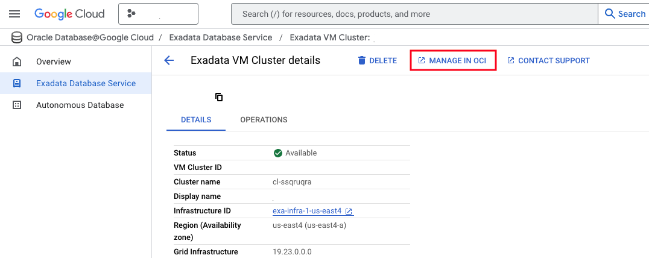Click the Exadata VM Cluster details heading
The height and width of the screenshot is (258, 649).
click(255, 60)
